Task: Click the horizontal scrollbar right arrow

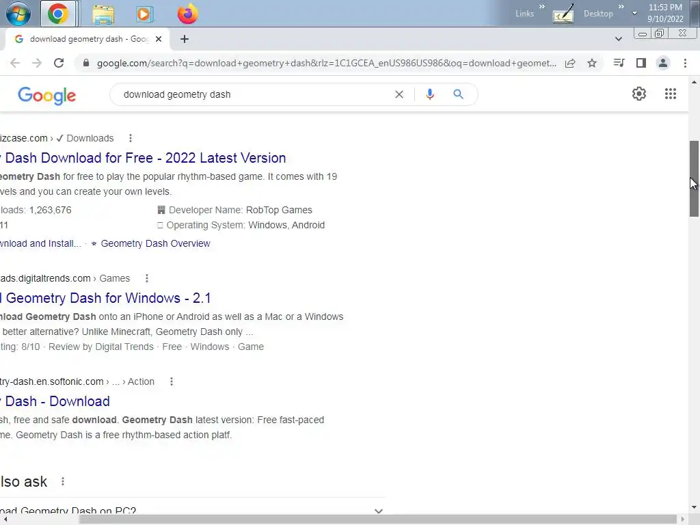Action: tap(682, 520)
